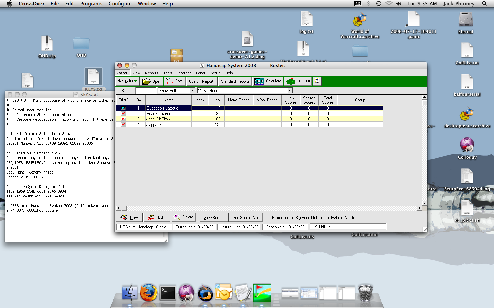The width and height of the screenshot is (494, 308).
Task: Open the Roster menu
Action: click(x=122, y=73)
